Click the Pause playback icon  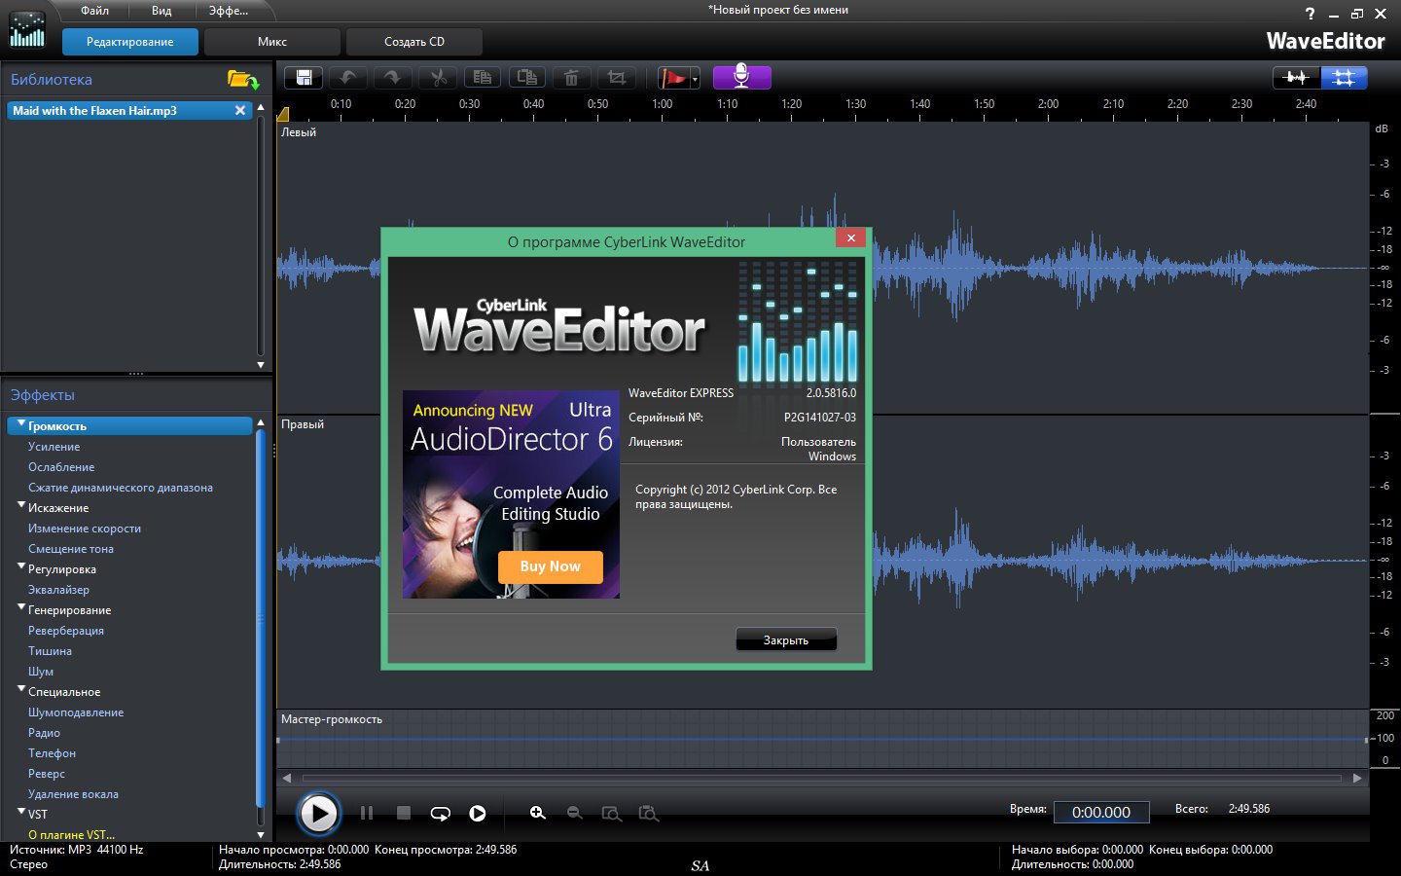[367, 813]
